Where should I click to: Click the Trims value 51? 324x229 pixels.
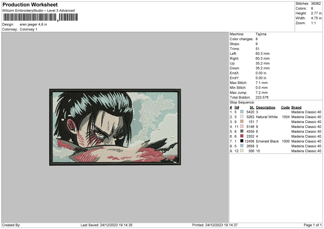pos(258,49)
